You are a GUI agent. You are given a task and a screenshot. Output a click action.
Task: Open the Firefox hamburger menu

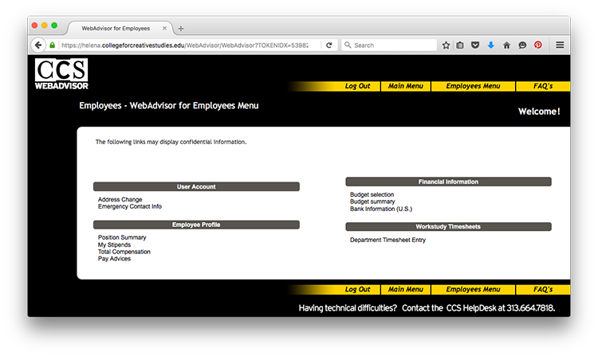(560, 45)
